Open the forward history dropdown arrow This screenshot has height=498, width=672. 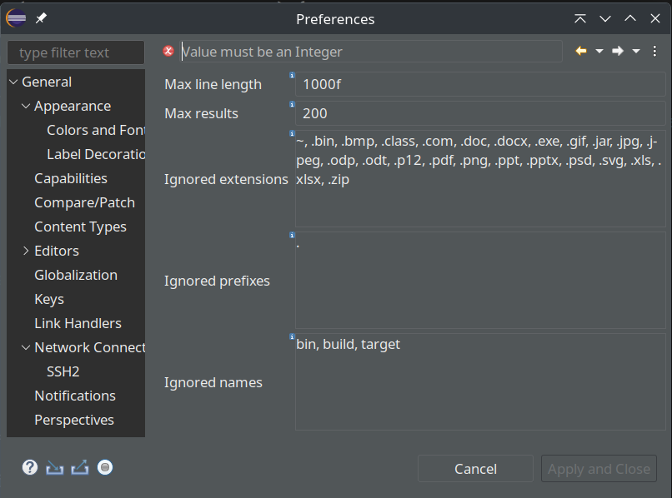point(636,52)
